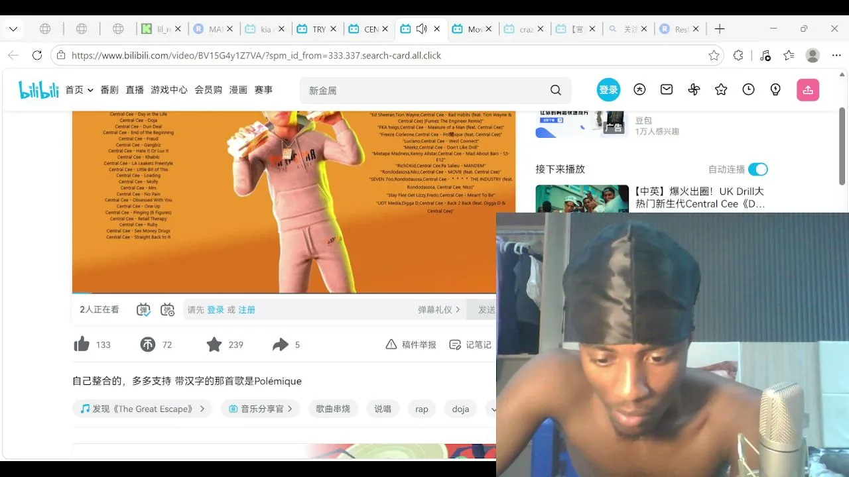Open 番剧 navigation item

[x=109, y=90]
